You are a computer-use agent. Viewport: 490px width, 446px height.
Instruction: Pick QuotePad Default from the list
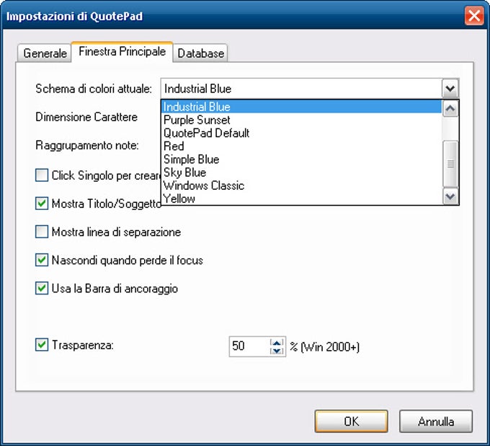pyautogui.click(x=301, y=133)
